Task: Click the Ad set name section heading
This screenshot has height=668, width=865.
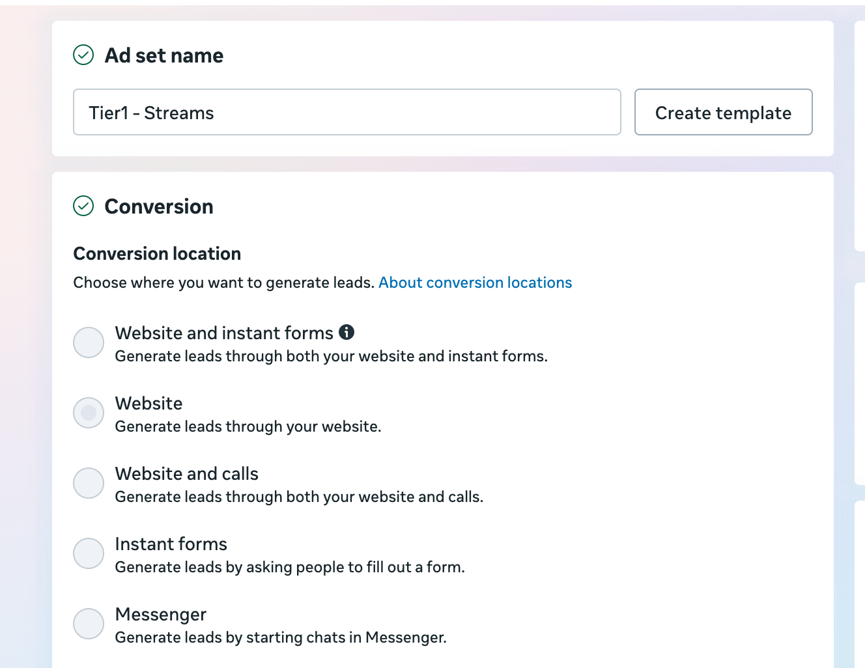Action: [163, 55]
